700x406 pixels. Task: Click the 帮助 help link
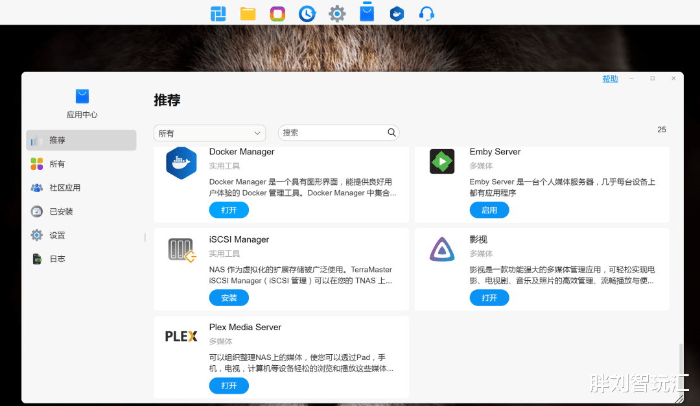coord(611,78)
